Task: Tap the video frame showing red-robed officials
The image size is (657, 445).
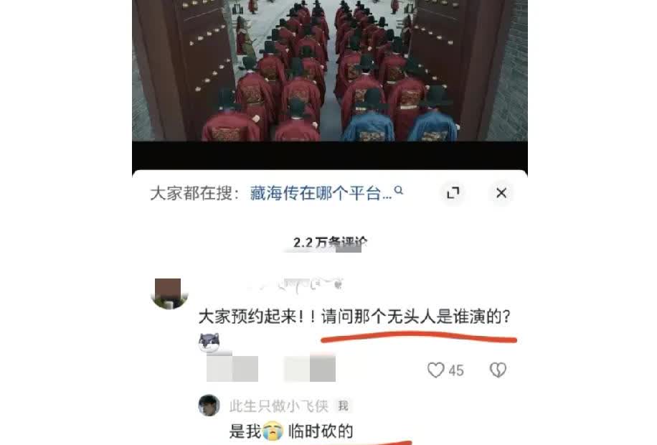Action: [x=330, y=70]
